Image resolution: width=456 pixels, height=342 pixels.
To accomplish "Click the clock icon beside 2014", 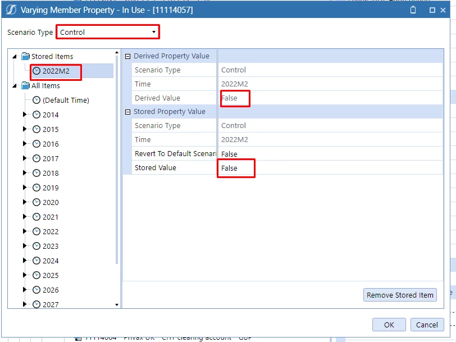I will 37,115.
